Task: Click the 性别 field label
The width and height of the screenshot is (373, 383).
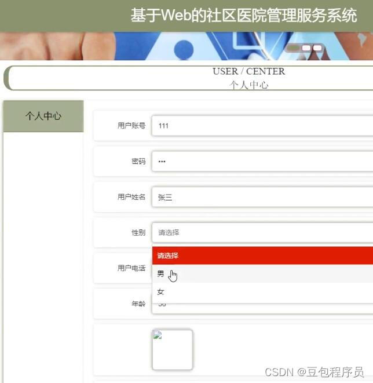Action: 138,232
